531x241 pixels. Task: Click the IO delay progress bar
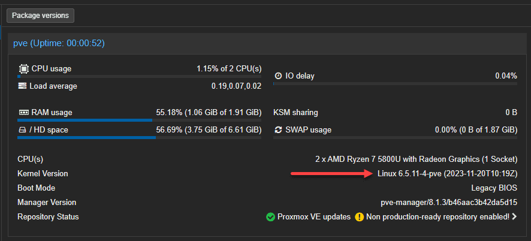click(x=395, y=84)
